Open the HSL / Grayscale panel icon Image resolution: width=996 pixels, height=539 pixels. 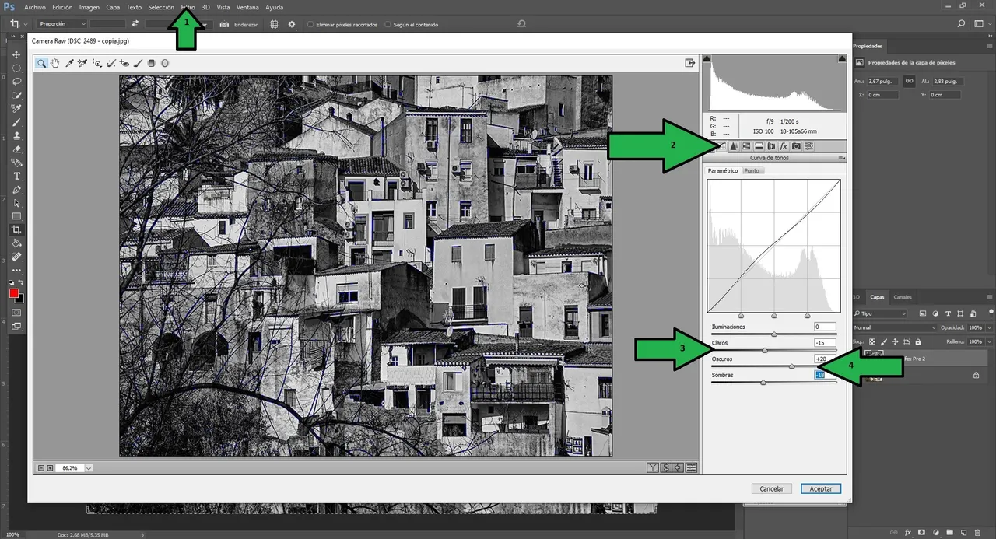pos(746,146)
